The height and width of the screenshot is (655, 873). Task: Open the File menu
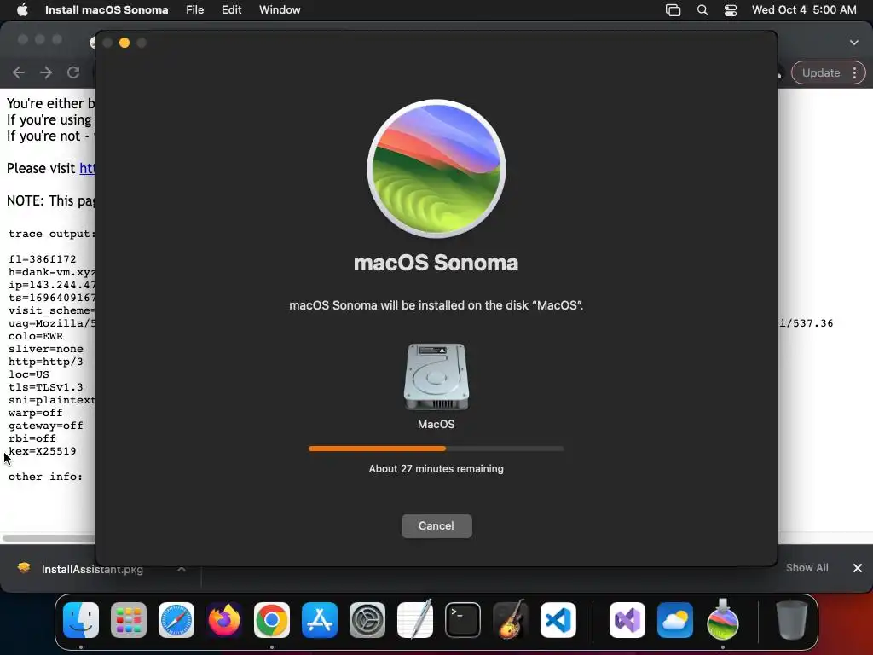coord(194,9)
